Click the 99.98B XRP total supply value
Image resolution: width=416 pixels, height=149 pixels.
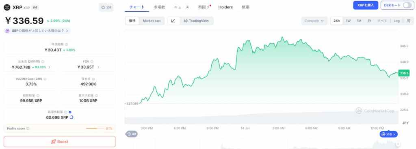click(31, 101)
